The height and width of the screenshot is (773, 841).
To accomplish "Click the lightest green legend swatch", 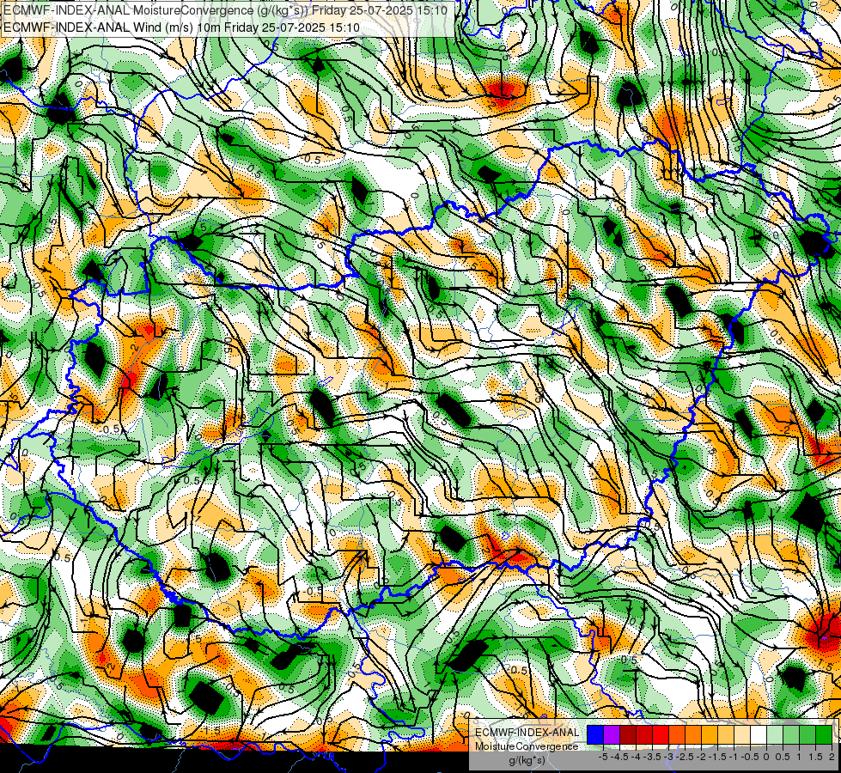I will [x=775, y=735].
